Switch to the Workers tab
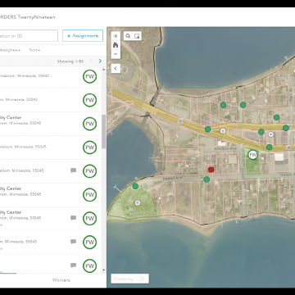 tap(61, 280)
